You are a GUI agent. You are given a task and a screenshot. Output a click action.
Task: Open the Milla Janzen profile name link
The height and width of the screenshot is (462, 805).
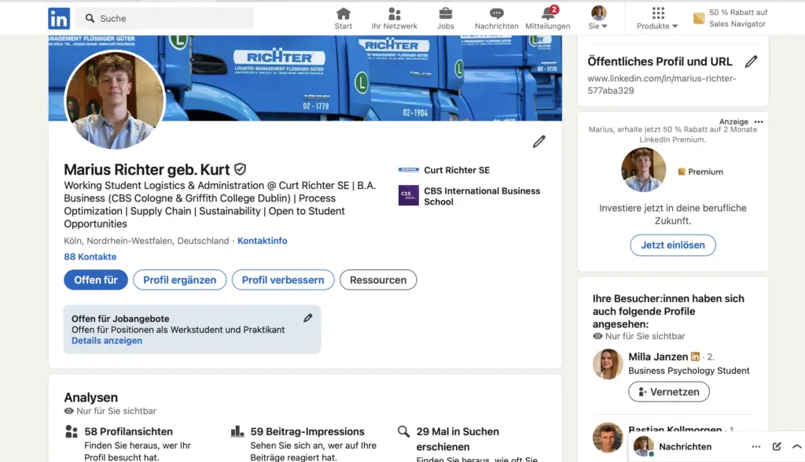(658, 357)
